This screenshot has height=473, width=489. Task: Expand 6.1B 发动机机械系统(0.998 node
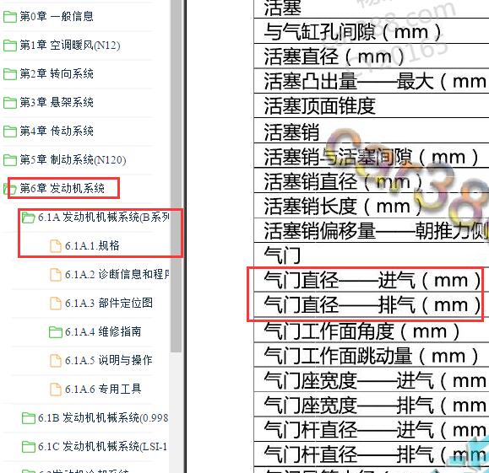pyautogui.click(x=103, y=417)
